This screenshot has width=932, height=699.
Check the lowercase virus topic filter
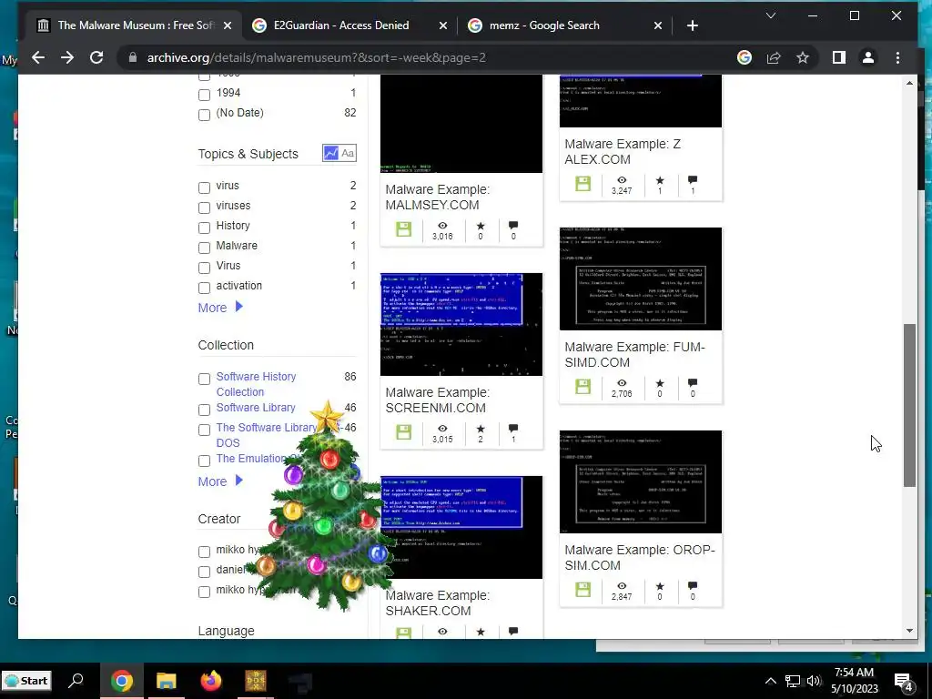(x=205, y=187)
